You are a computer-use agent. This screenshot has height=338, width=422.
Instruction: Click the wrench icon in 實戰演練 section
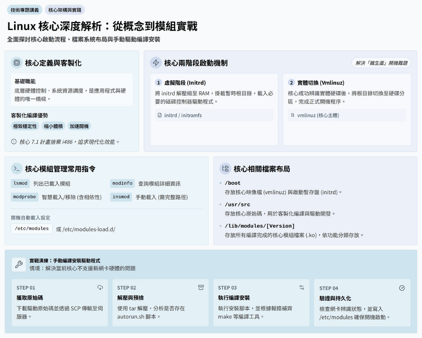[19, 264]
